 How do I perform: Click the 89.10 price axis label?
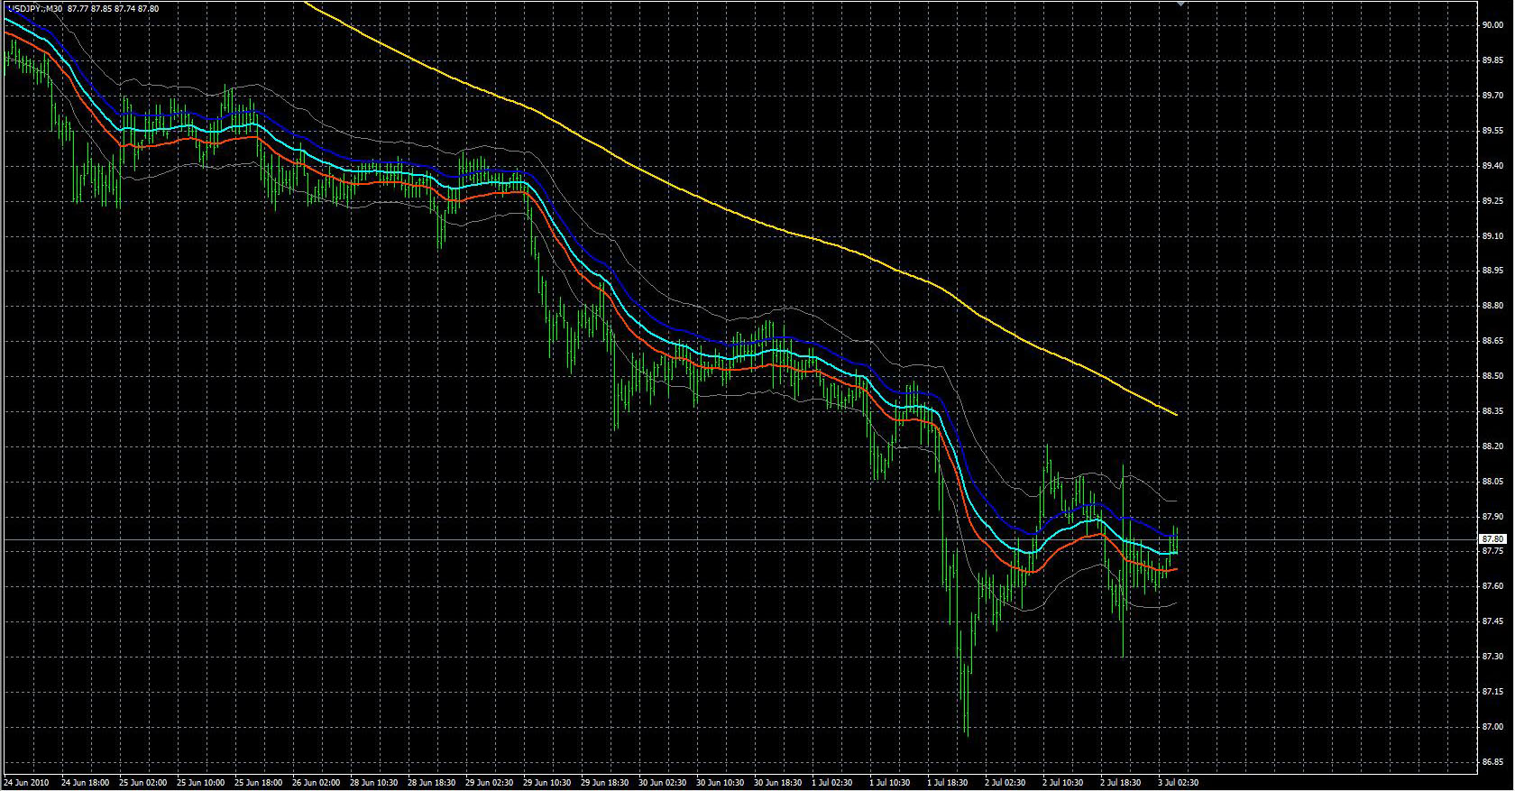tap(1492, 236)
